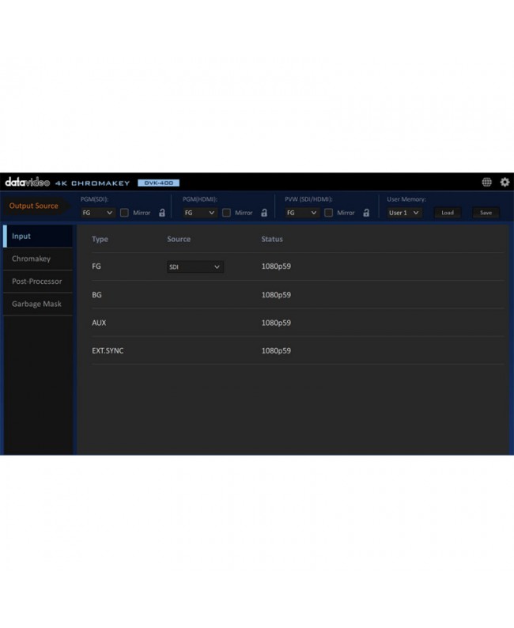Click the AUX row type label
The height and width of the screenshot is (628, 514).
pyautogui.click(x=99, y=323)
